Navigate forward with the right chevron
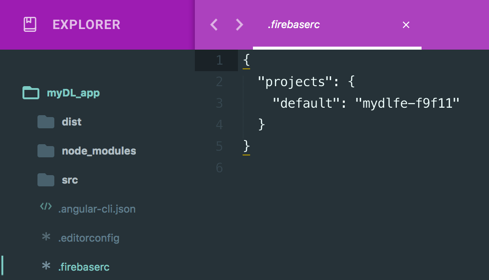Screen dimensions: 489x280 pos(239,25)
